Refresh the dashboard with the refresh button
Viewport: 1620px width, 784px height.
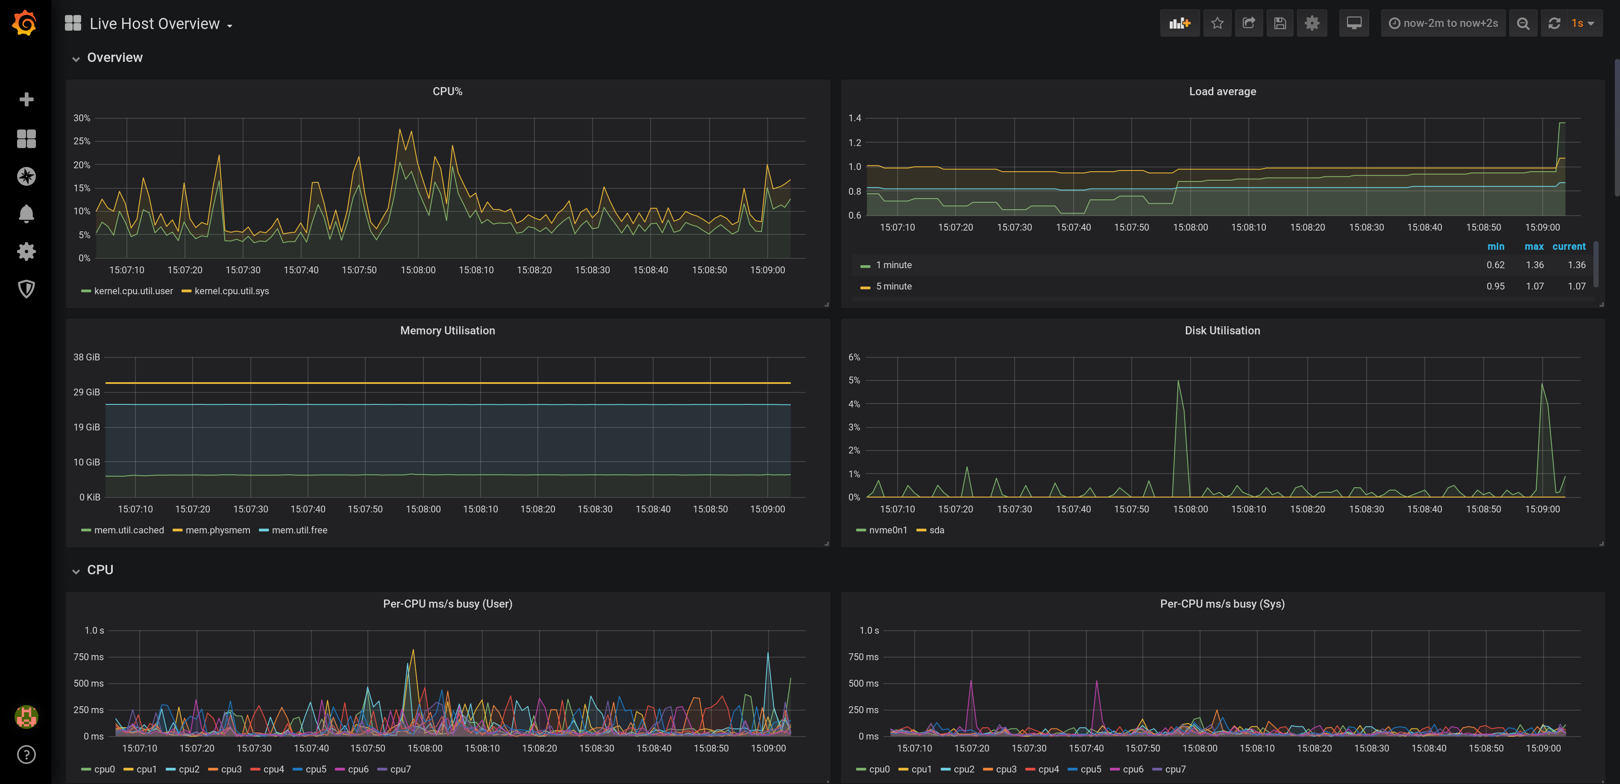[x=1554, y=23]
